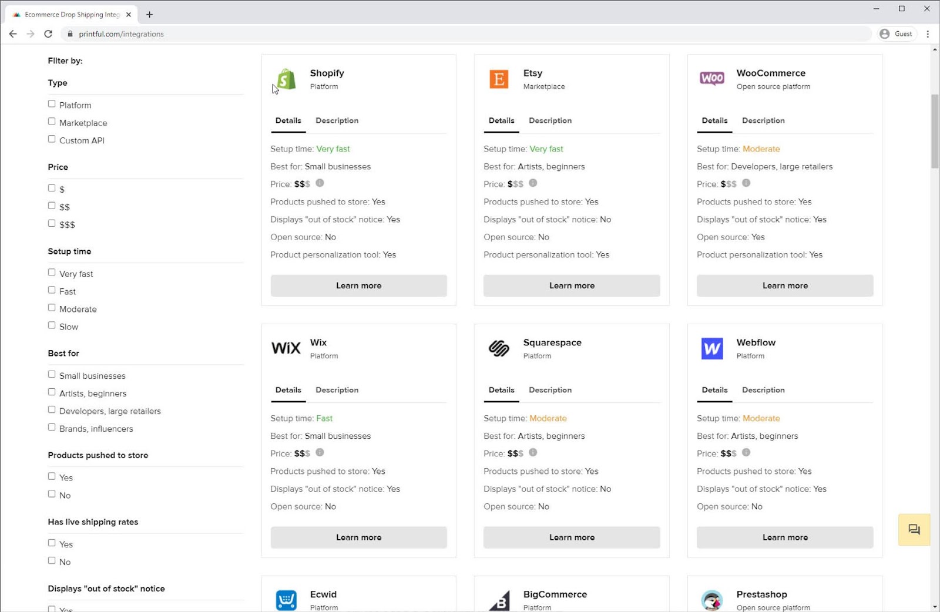The image size is (940, 612).
Task: Tick the single $ price filter
Action: point(52,188)
